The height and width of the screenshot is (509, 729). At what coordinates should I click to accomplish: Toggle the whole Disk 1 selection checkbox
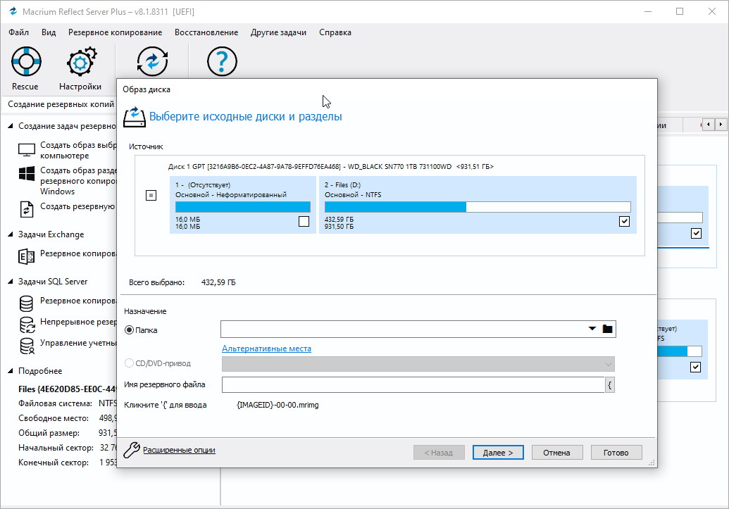tap(151, 195)
